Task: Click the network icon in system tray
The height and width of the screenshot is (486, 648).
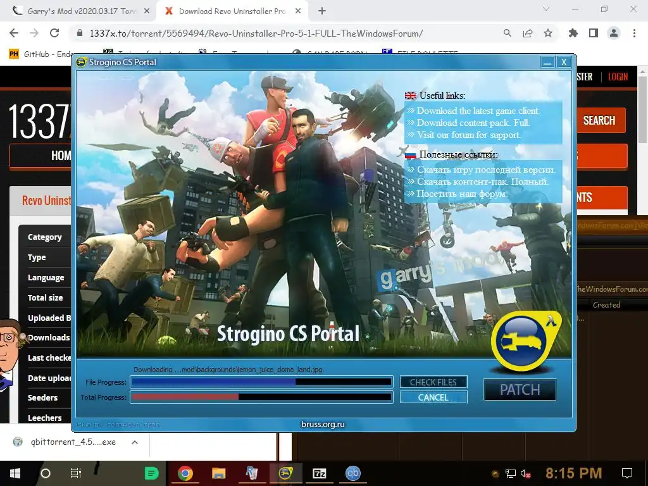Action: [x=511, y=473]
